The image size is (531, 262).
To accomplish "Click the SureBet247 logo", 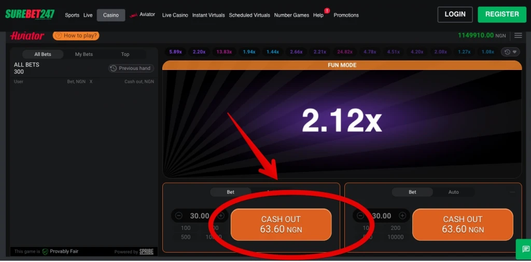I will (x=30, y=14).
